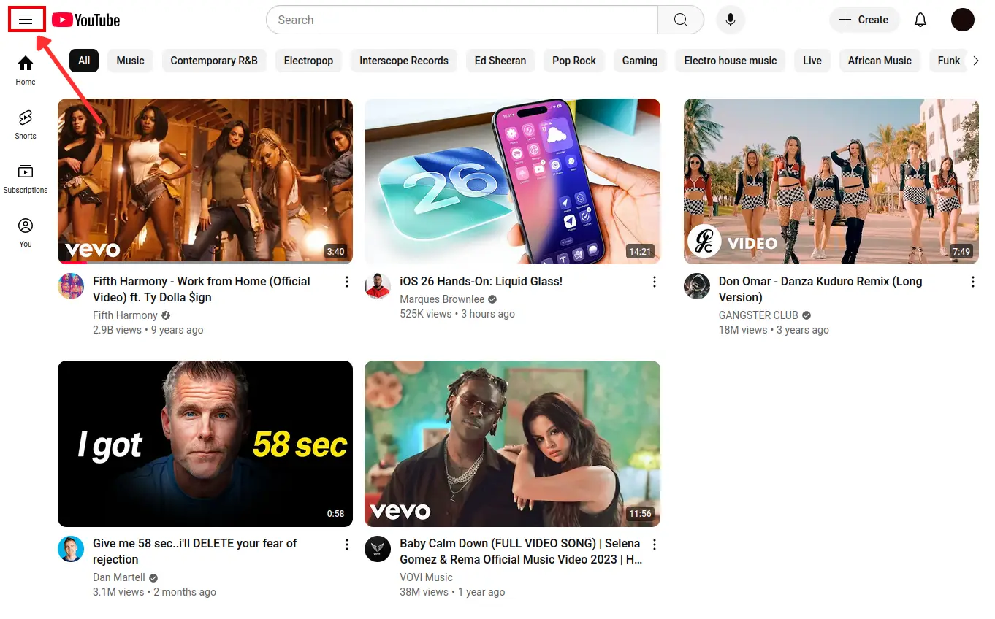Open Subscriptions in sidebar

tap(26, 179)
